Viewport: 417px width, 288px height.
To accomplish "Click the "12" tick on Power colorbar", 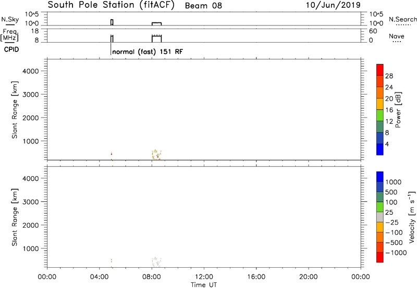I will (x=389, y=122).
